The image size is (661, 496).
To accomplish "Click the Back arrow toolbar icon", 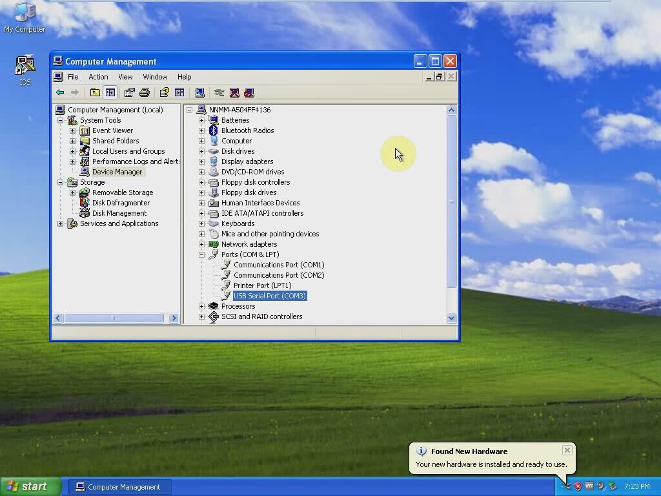I will 60,92.
